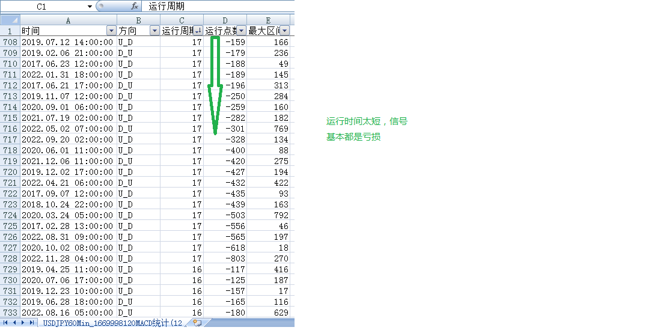Click cell 2020.03.24 05:00:00

coord(69,215)
